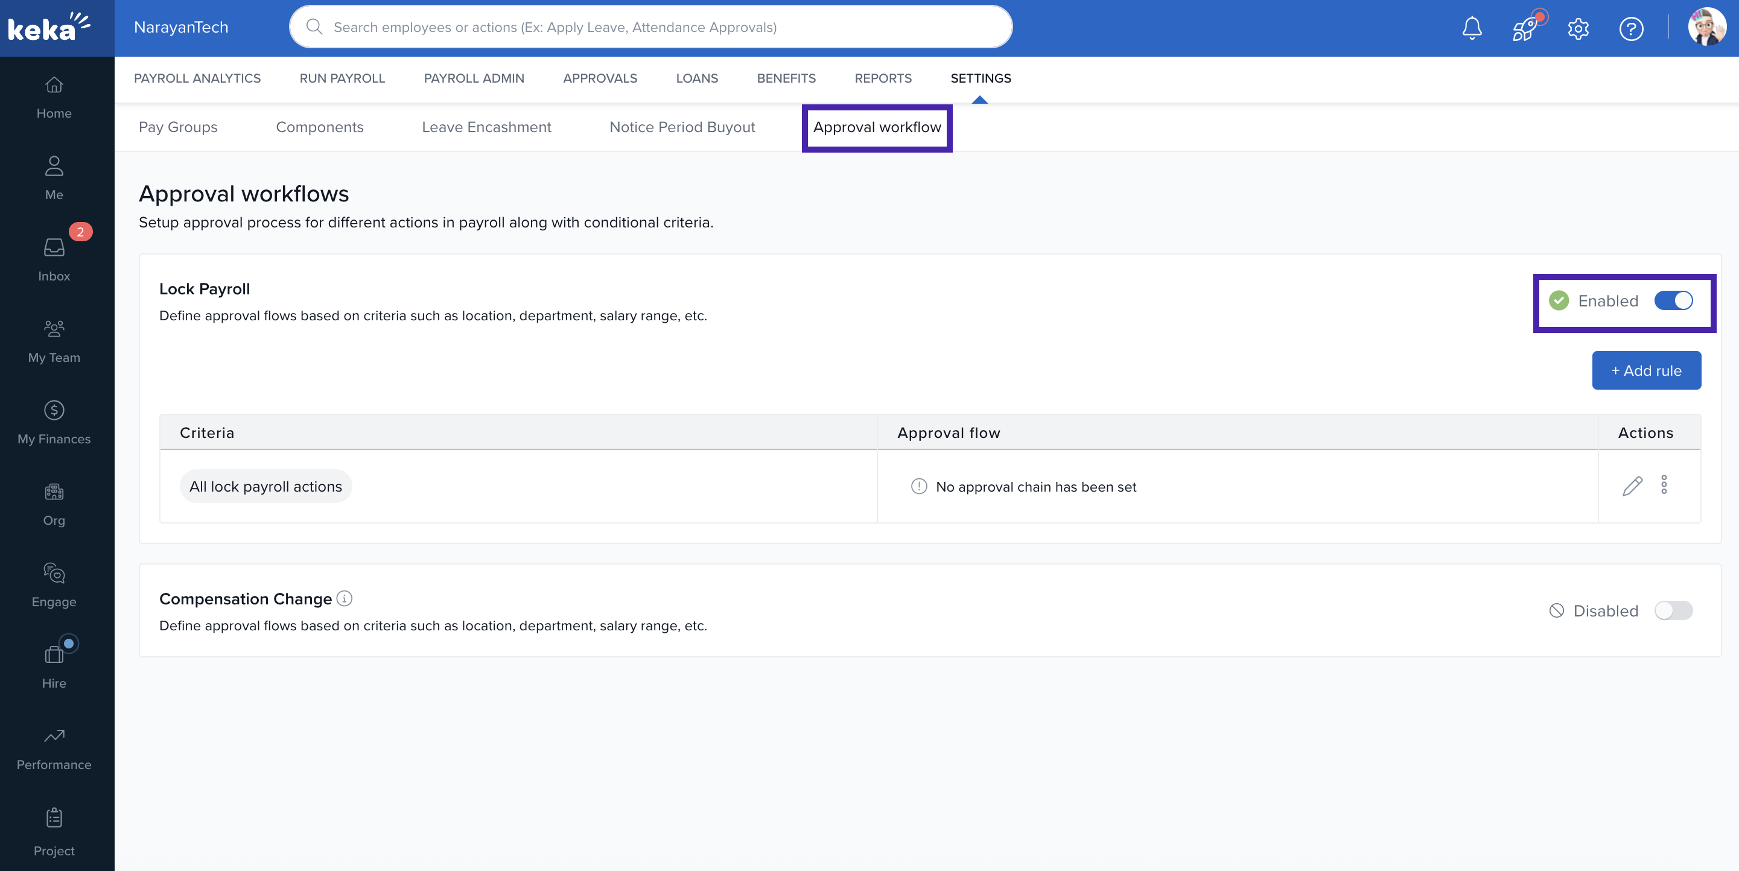Screen dimensions: 1739x871
Task: Open the settings gear icon
Action: (1578, 28)
